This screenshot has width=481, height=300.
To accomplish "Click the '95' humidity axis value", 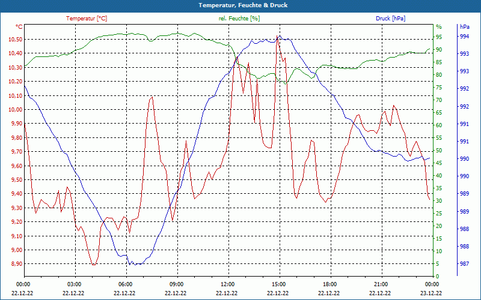I will 439,37.
